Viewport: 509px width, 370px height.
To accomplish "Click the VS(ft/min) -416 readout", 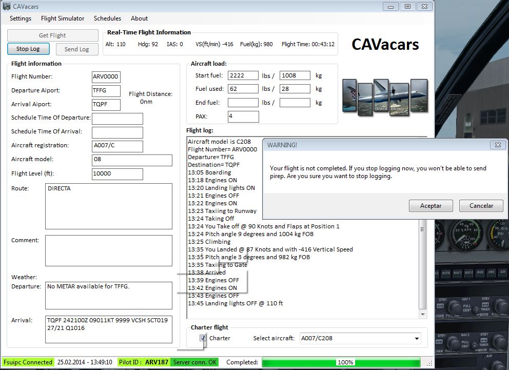I will 214,45.
